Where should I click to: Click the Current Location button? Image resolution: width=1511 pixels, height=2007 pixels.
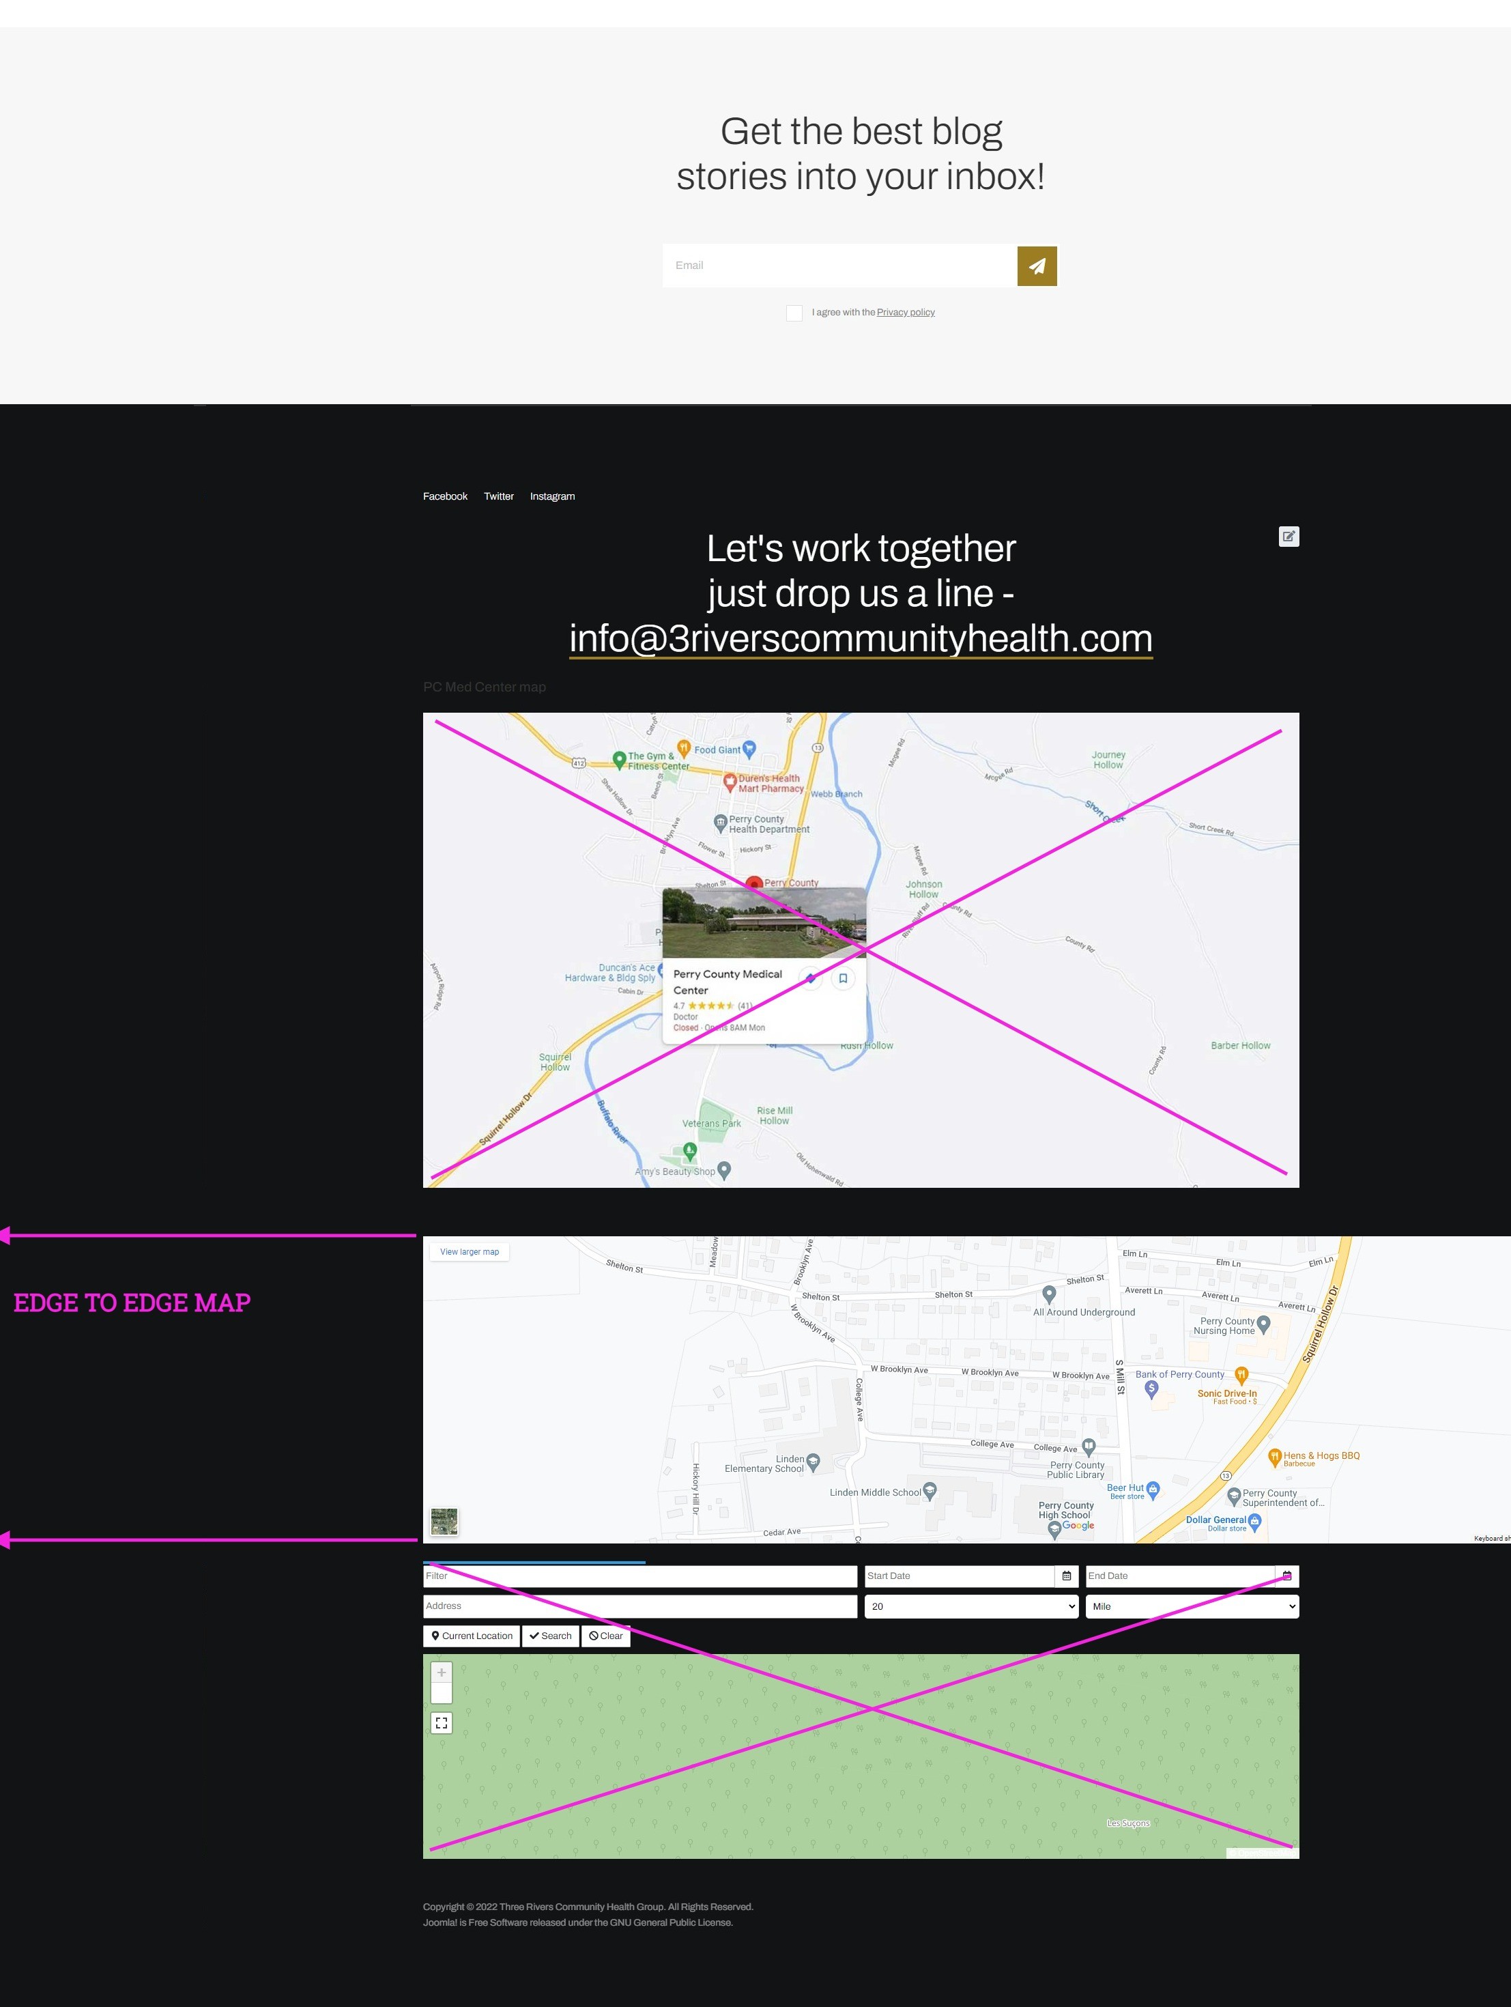click(472, 1636)
